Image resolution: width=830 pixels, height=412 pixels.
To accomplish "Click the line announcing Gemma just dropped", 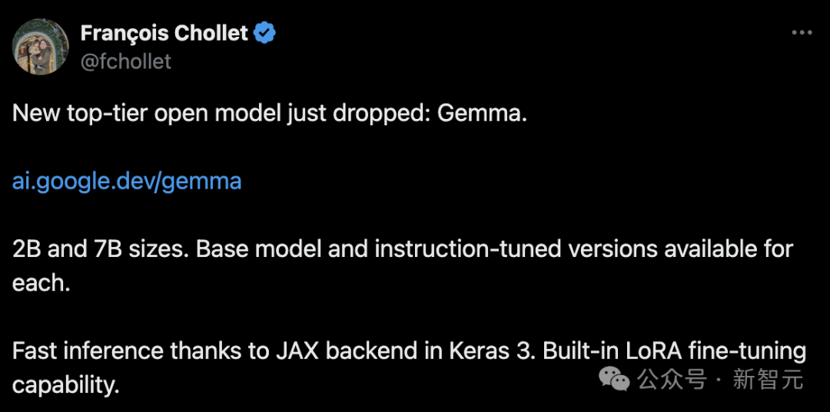I will 269,114.
